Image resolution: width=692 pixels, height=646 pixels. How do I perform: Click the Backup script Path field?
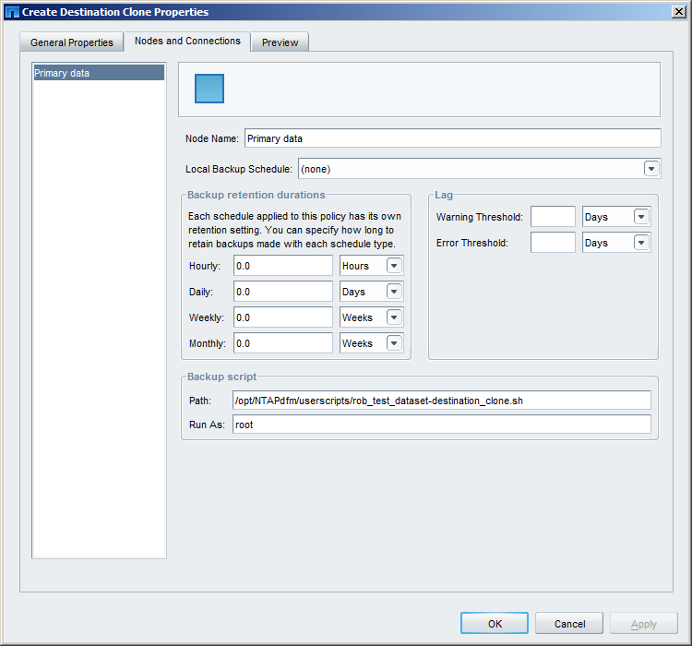441,401
